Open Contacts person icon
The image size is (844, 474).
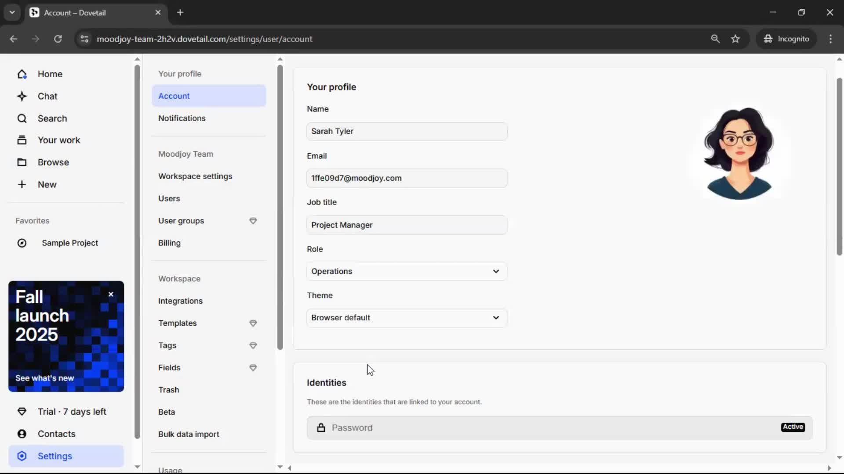coord(22,434)
